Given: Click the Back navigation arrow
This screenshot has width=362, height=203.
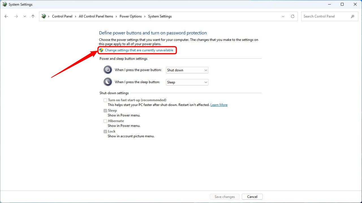Looking at the screenshot, I should coord(6,16).
